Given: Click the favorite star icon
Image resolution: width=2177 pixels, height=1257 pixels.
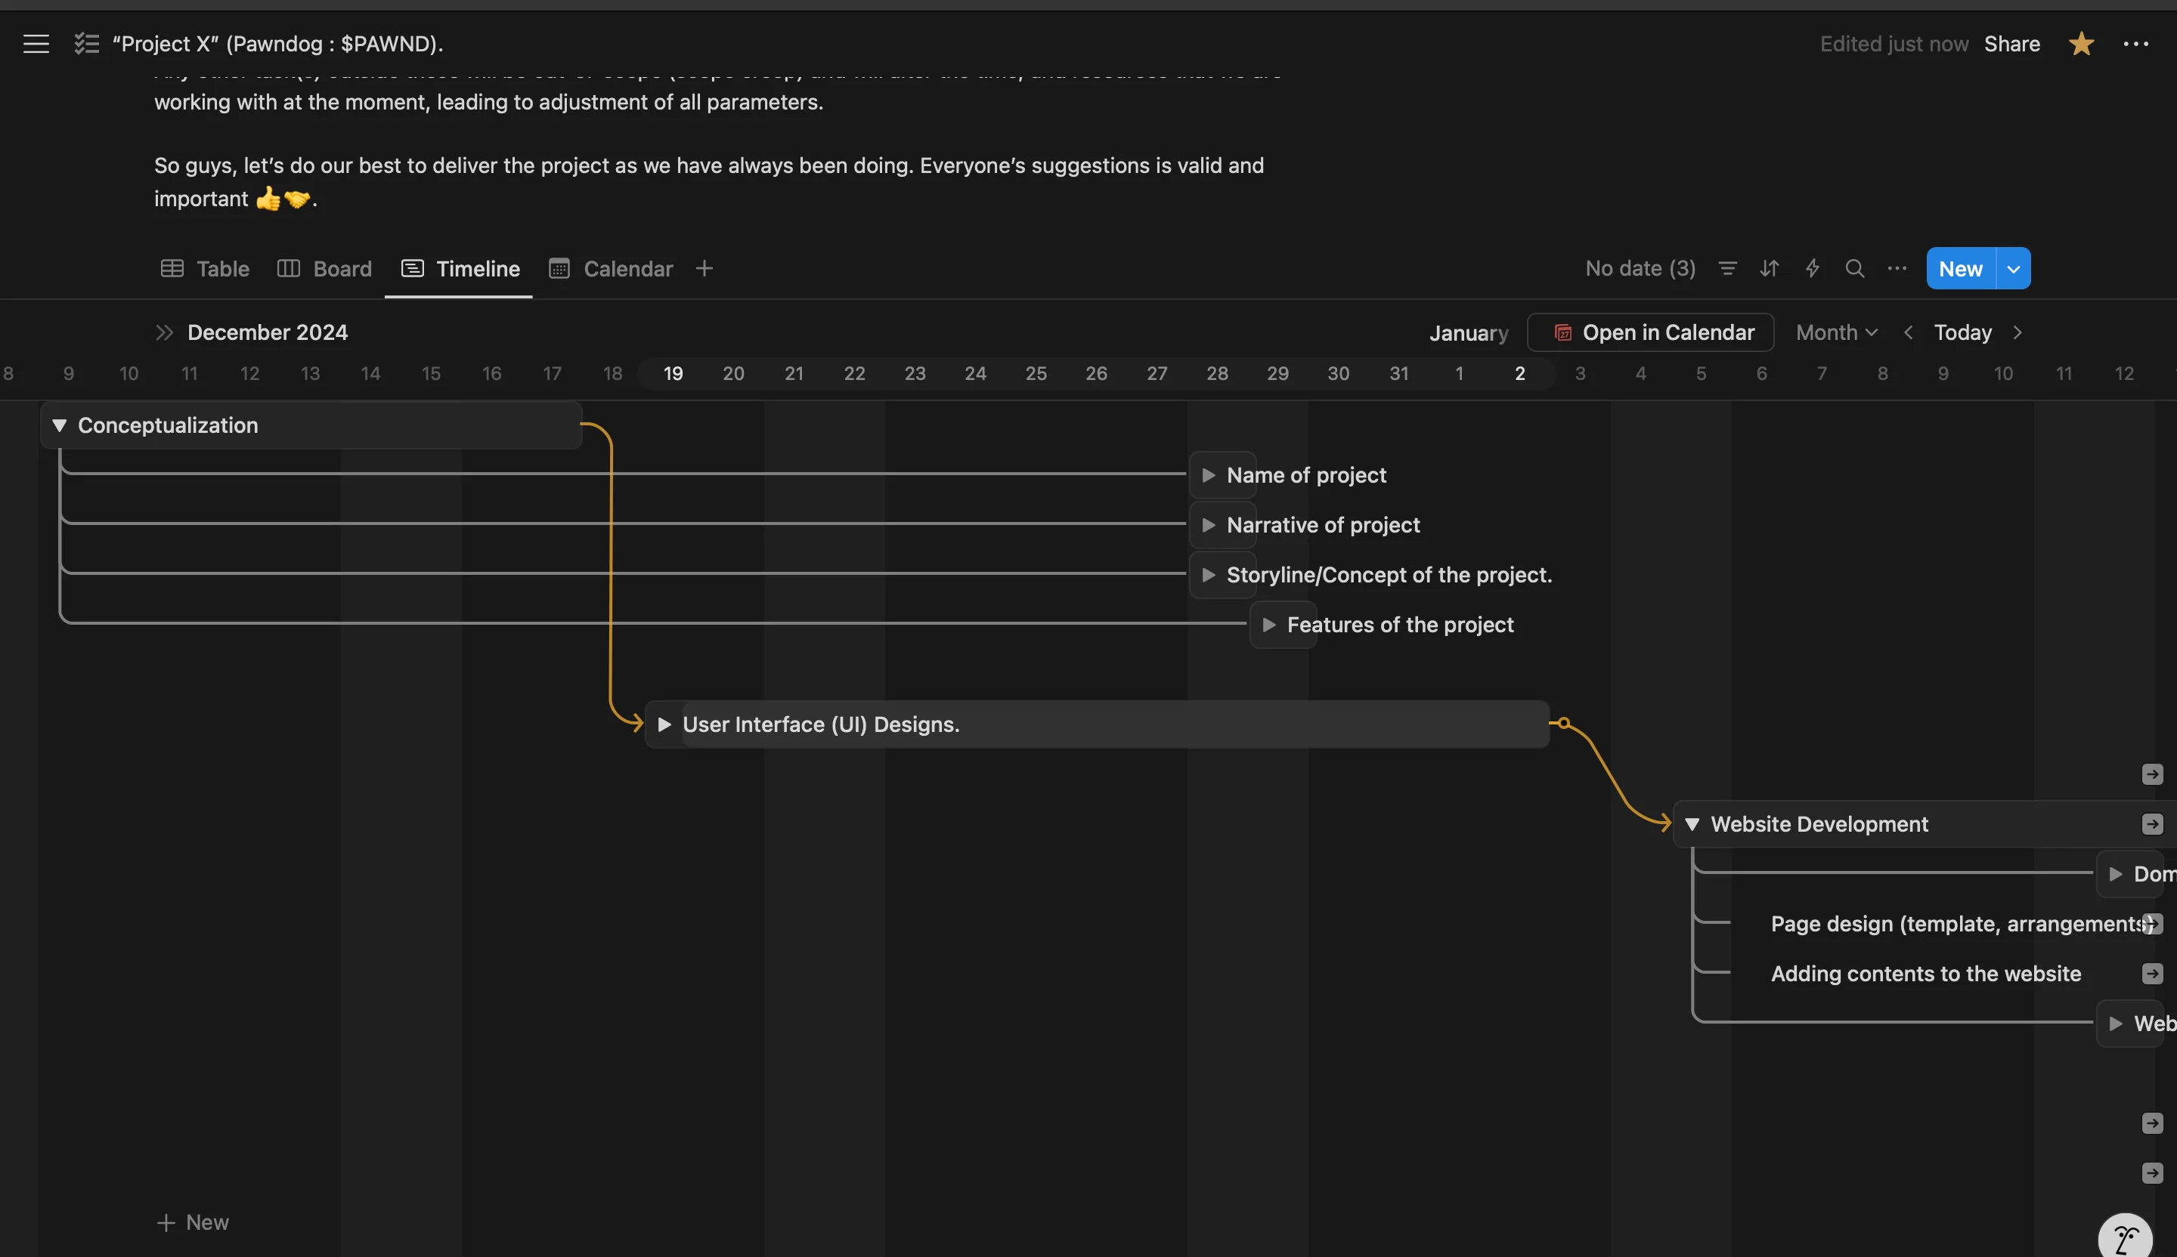Looking at the screenshot, I should pos(2080,43).
